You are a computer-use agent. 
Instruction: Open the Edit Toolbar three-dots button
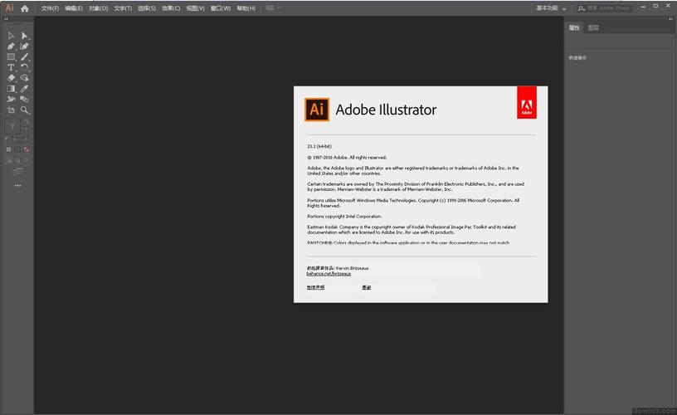point(17,185)
